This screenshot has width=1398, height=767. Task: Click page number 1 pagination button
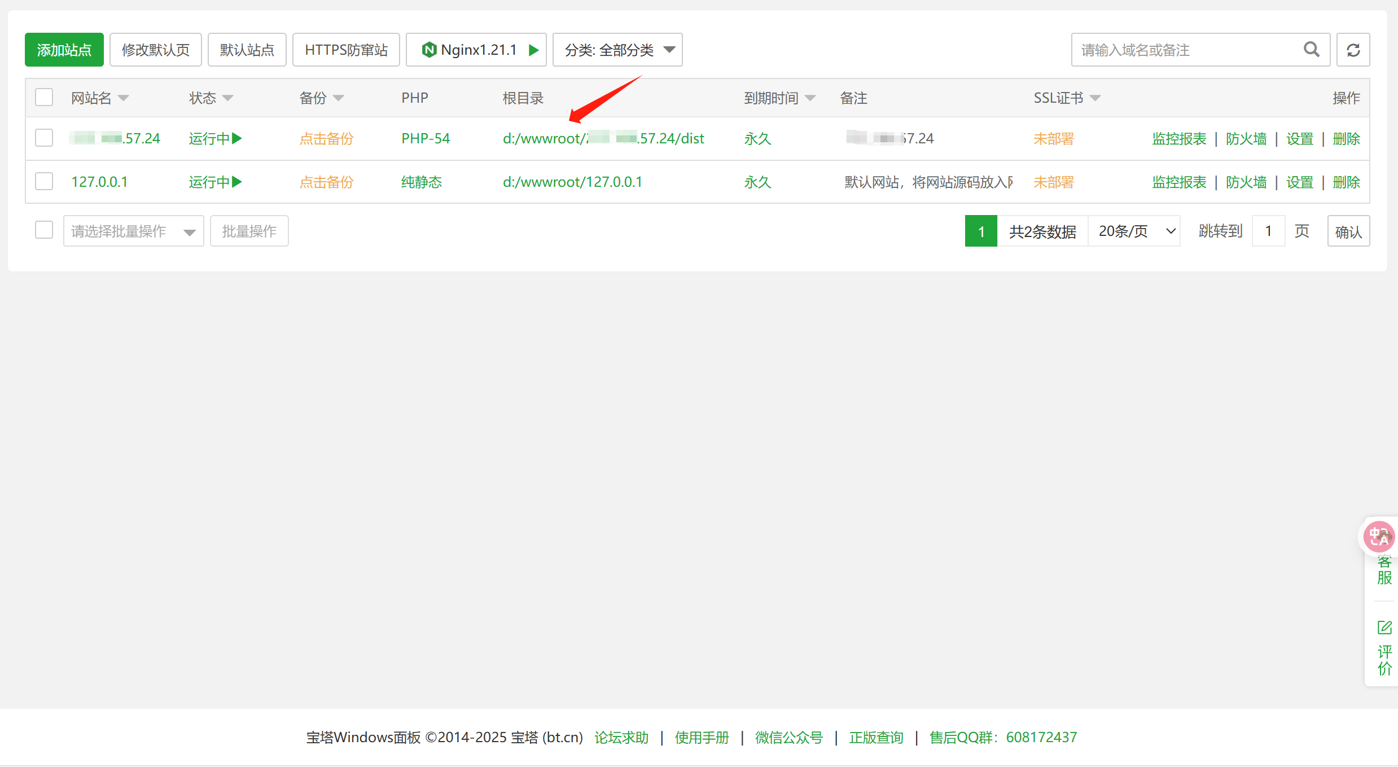click(981, 231)
